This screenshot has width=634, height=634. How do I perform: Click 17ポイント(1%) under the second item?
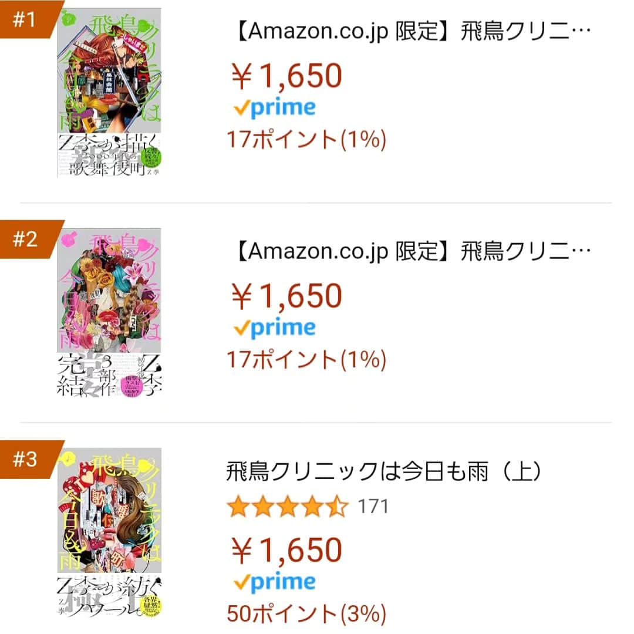[x=306, y=360]
